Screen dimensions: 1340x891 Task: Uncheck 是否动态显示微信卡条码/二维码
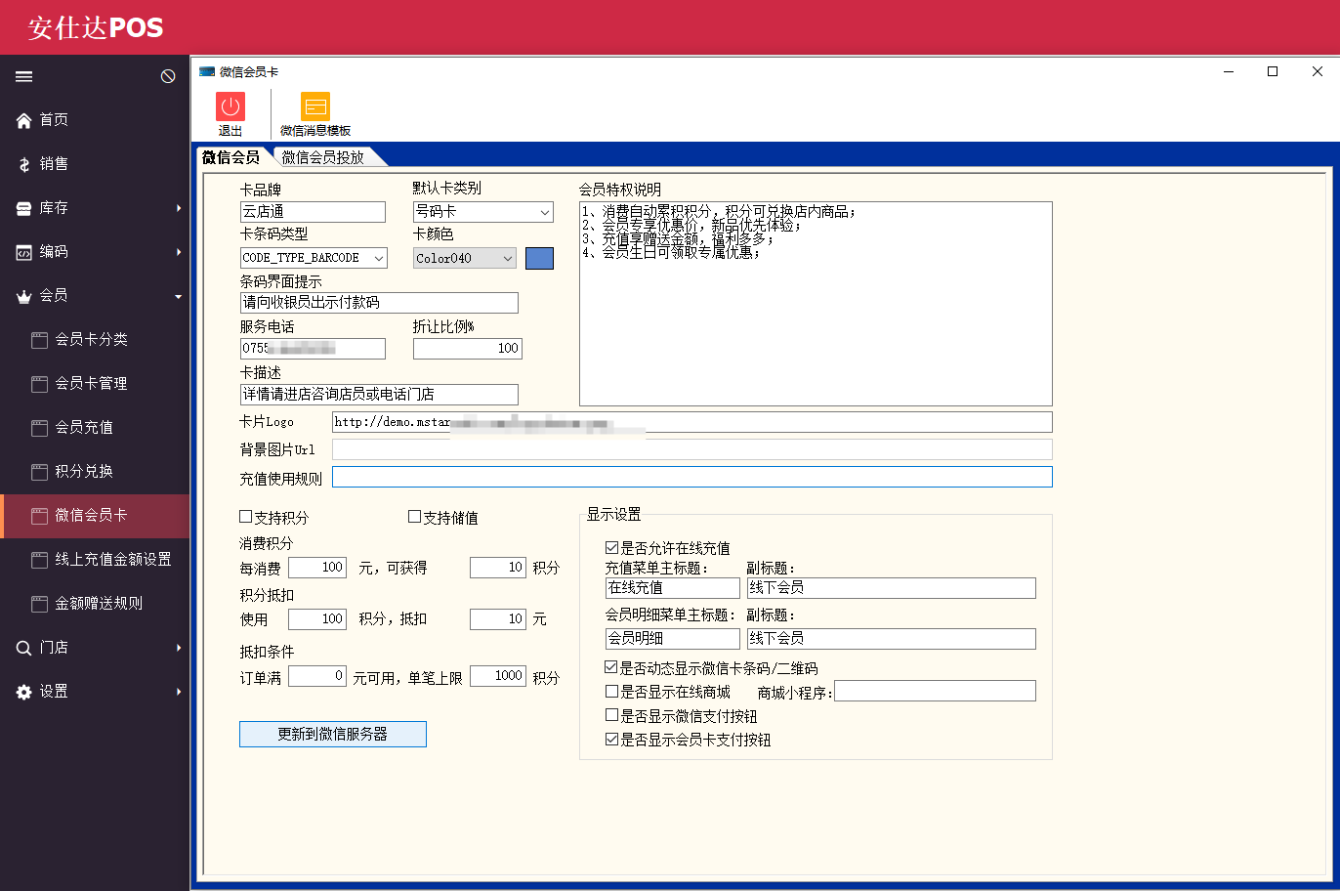tap(611, 668)
